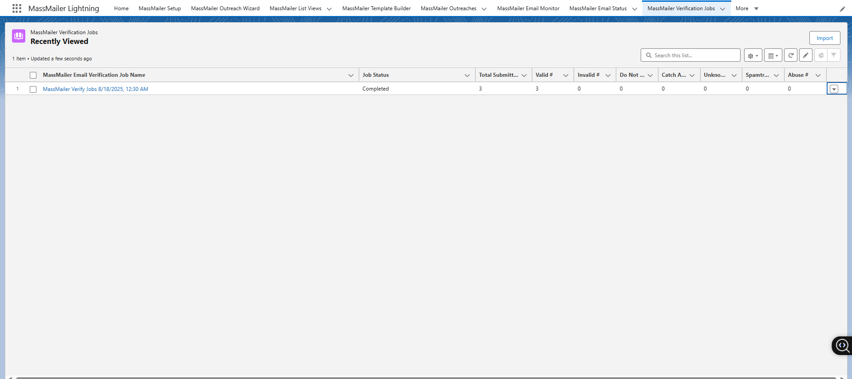
Task: Click the search magnifier icon
Action: pyautogui.click(x=649, y=55)
